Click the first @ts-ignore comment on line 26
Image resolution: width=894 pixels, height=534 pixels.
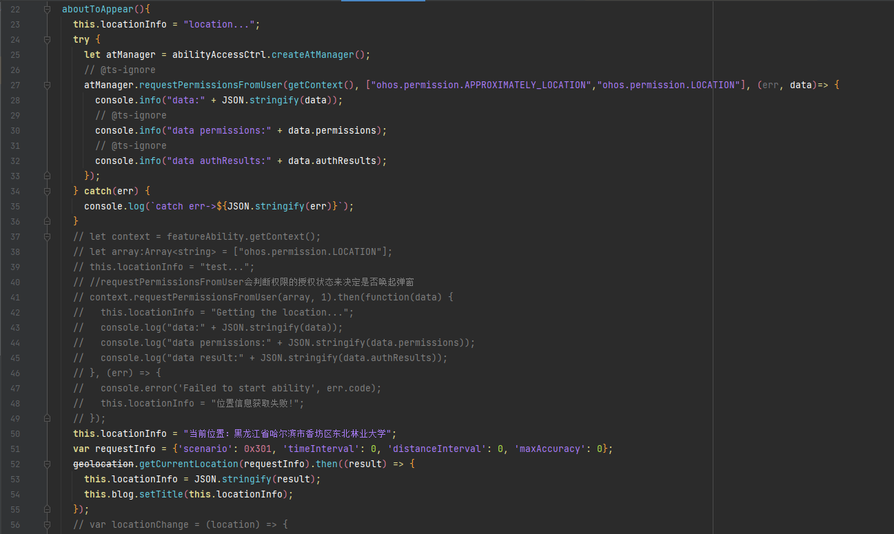coord(120,70)
